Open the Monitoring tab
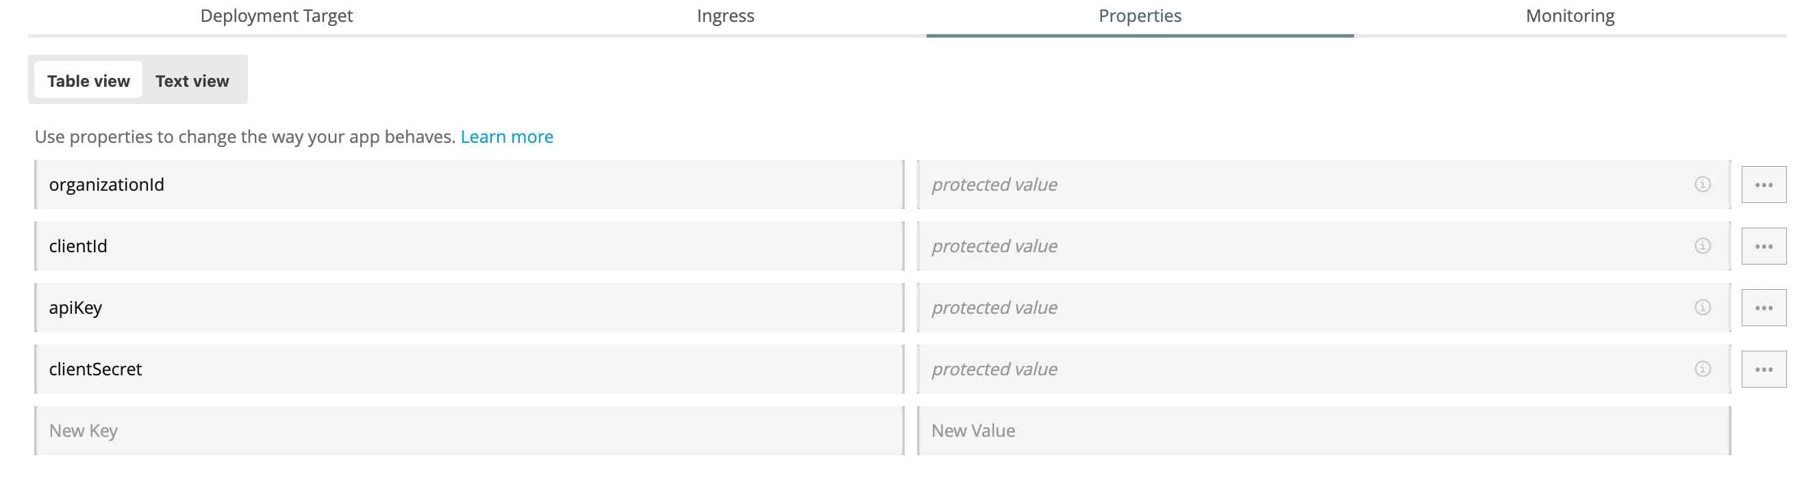Viewport: 1802px width, 484px height. click(x=1569, y=15)
